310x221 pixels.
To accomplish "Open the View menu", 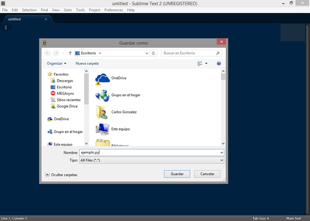I will point(56,10).
